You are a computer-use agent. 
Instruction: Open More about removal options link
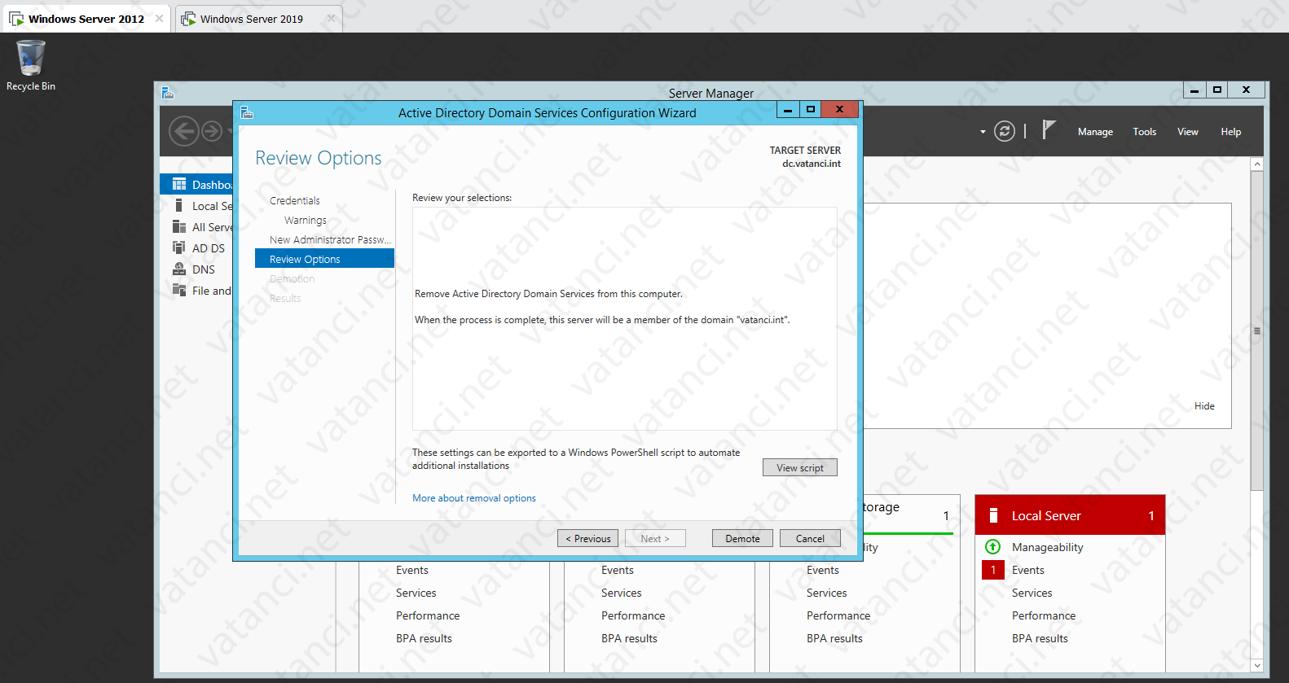tap(474, 498)
